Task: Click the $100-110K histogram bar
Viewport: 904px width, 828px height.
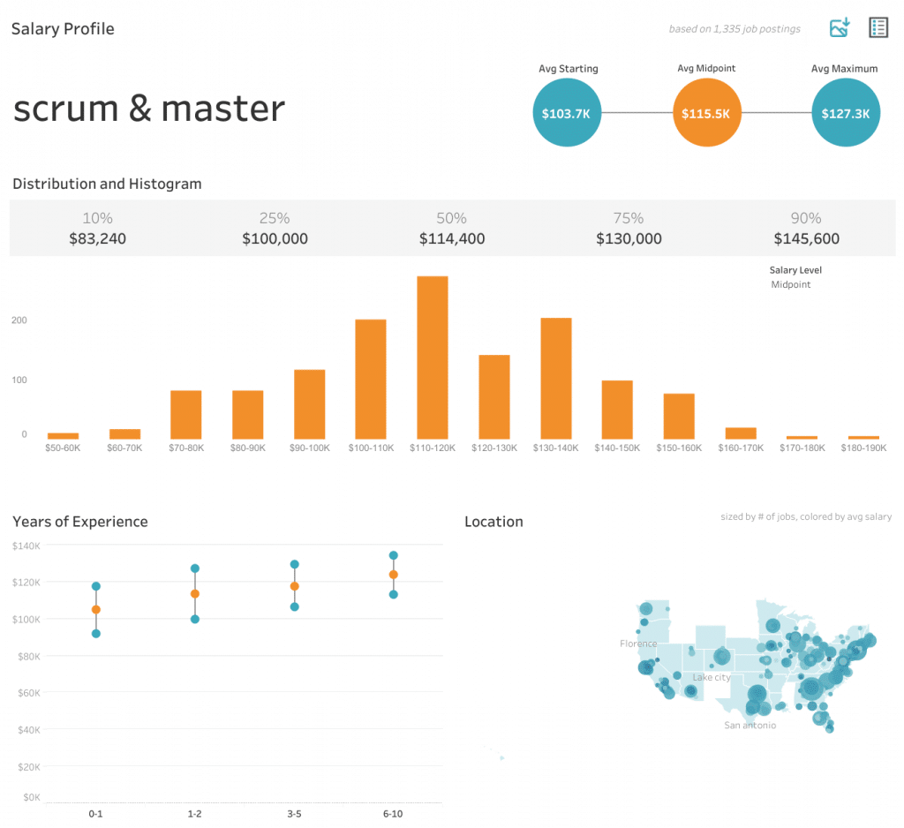Action: pyautogui.click(x=371, y=380)
